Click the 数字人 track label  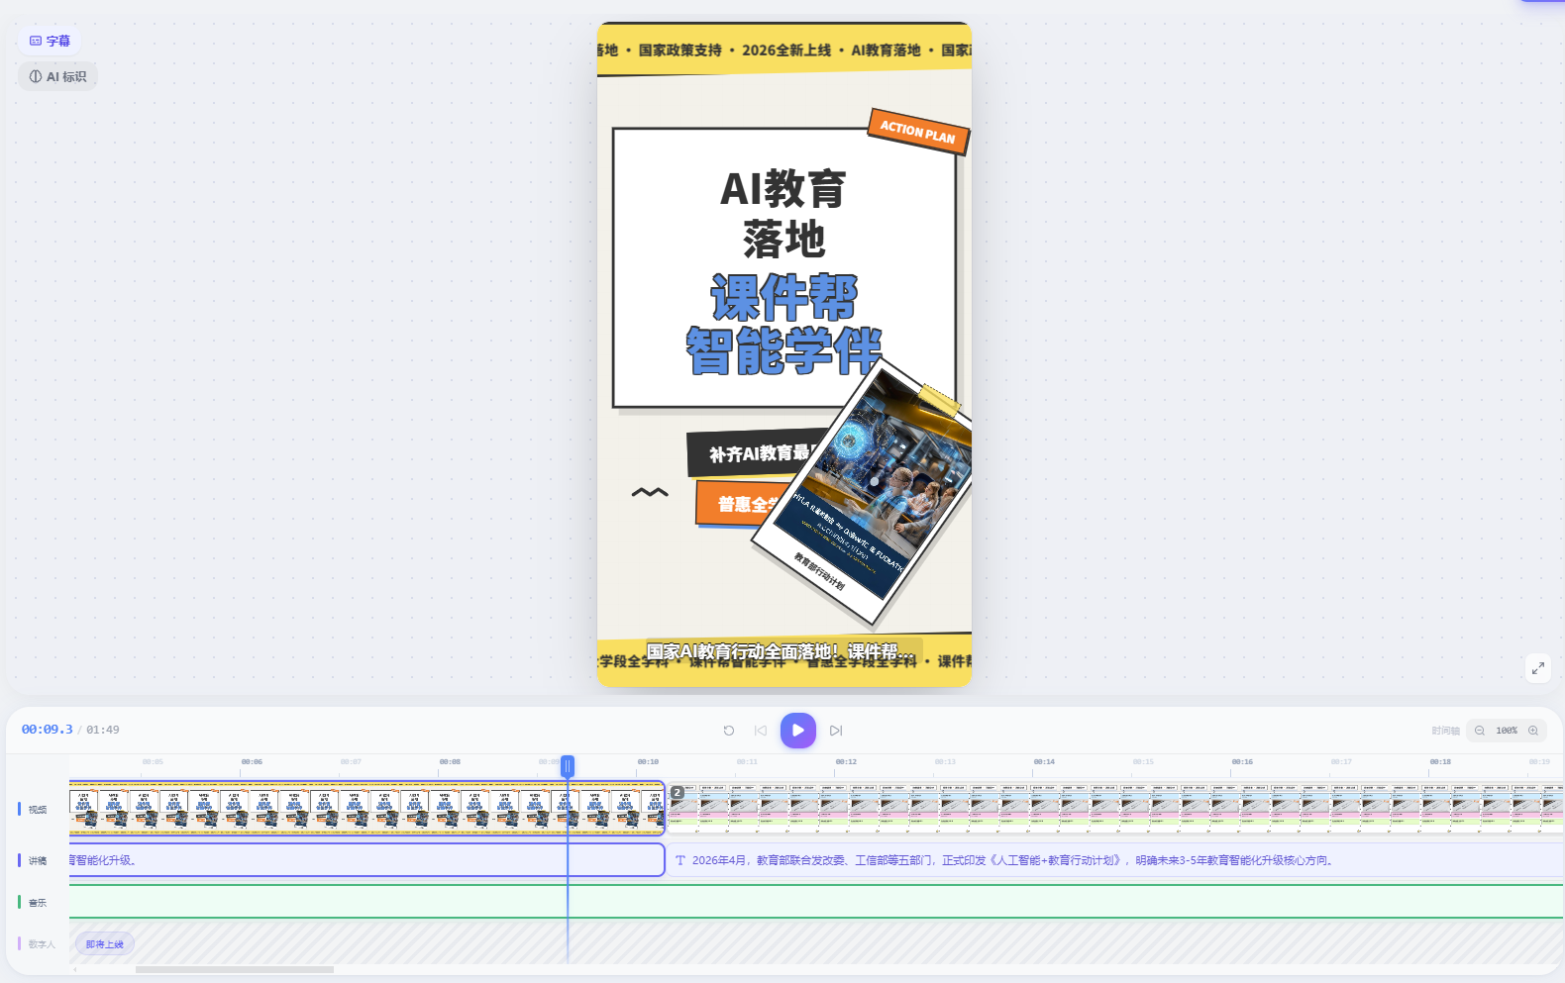point(42,944)
